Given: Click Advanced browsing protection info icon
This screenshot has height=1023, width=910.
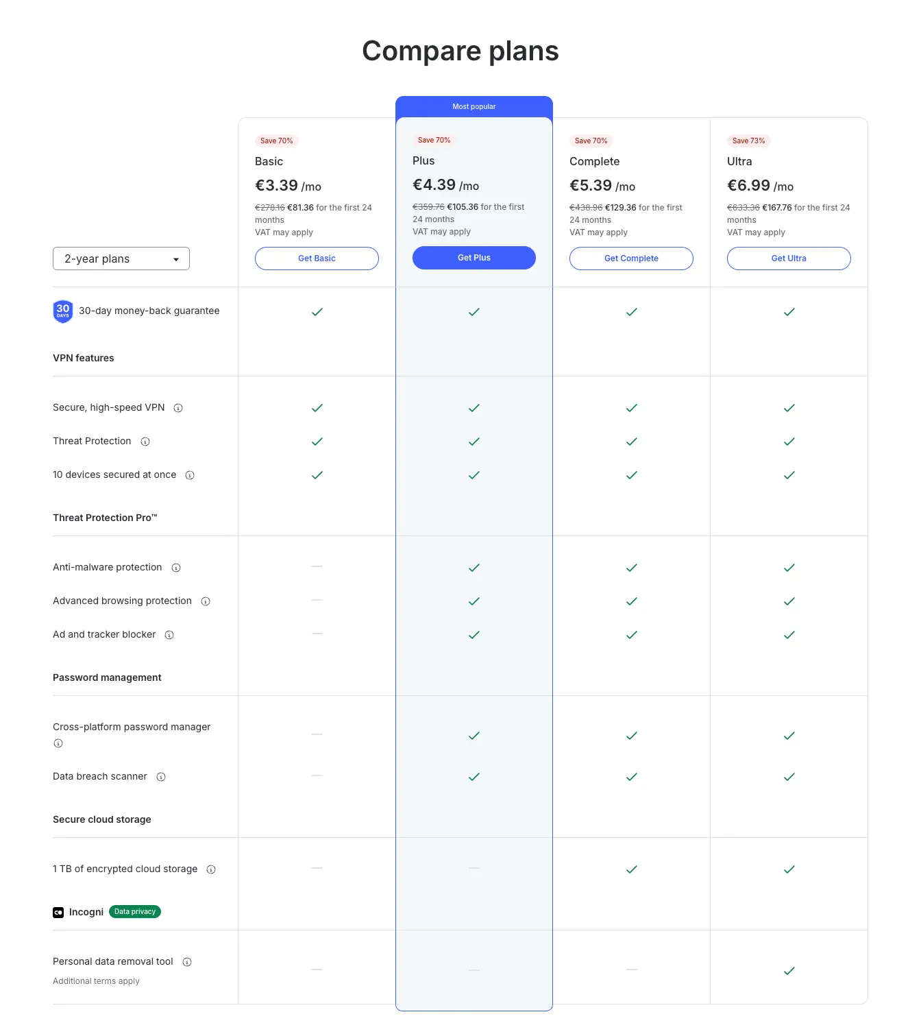Looking at the screenshot, I should coord(206,601).
